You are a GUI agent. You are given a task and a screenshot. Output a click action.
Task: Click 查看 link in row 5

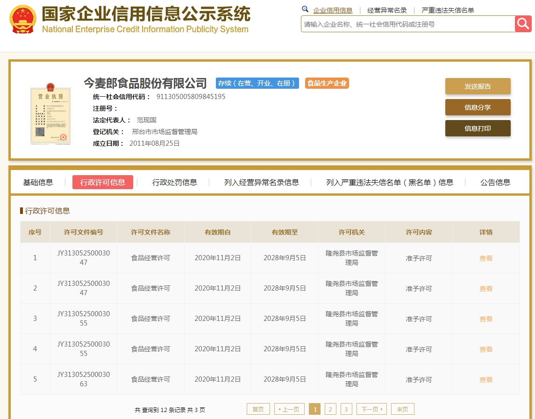click(485, 380)
